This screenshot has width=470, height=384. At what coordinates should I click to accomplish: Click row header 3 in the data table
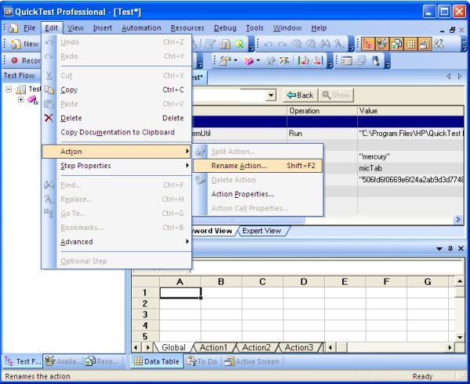pos(145,314)
